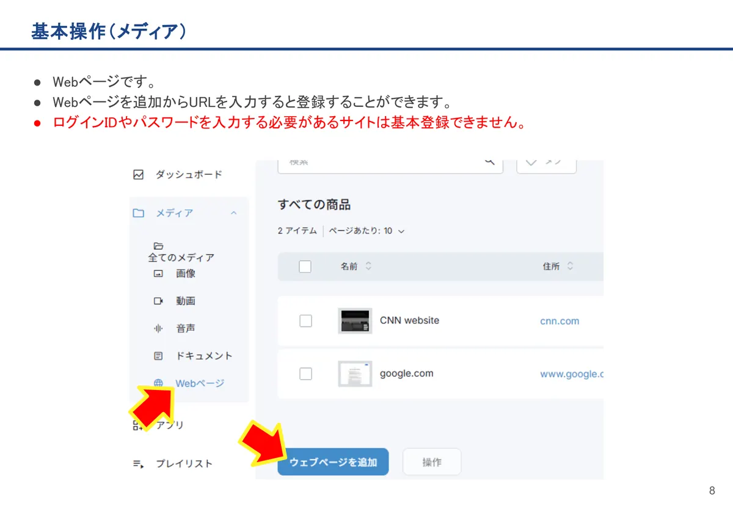The height and width of the screenshot is (519, 733).
Task: Click the all media open-folder icon
Action: tap(158, 246)
